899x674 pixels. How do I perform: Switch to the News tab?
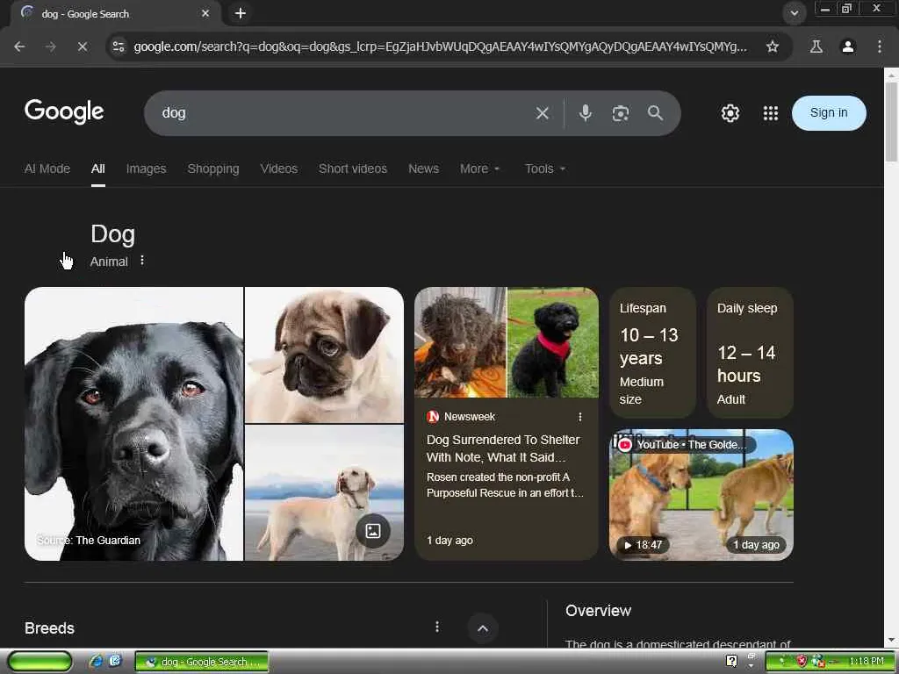coord(423,168)
